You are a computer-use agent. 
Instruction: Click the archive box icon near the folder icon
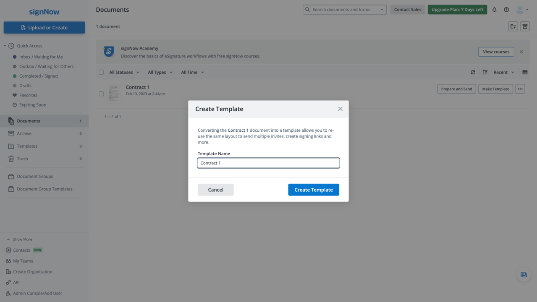tap(524, 26)
